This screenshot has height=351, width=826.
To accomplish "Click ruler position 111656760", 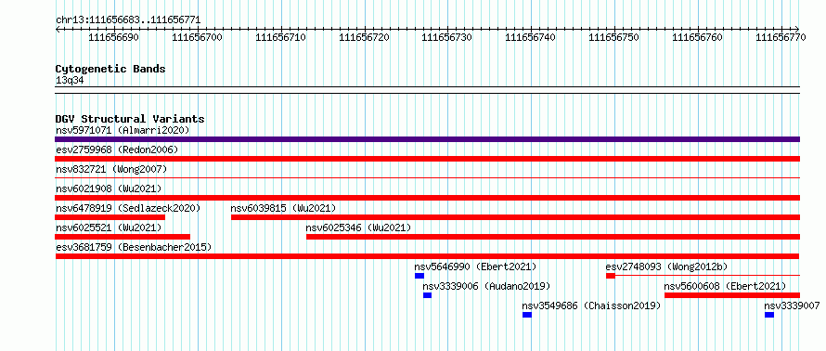I will (698, 37).
